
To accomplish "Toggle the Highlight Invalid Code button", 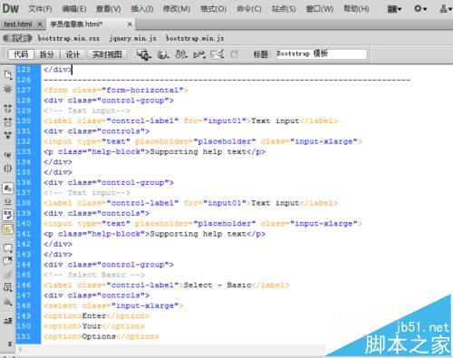I will 8,201.
